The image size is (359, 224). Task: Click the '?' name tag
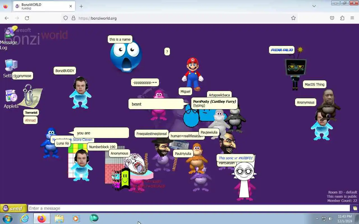(167, 52)
